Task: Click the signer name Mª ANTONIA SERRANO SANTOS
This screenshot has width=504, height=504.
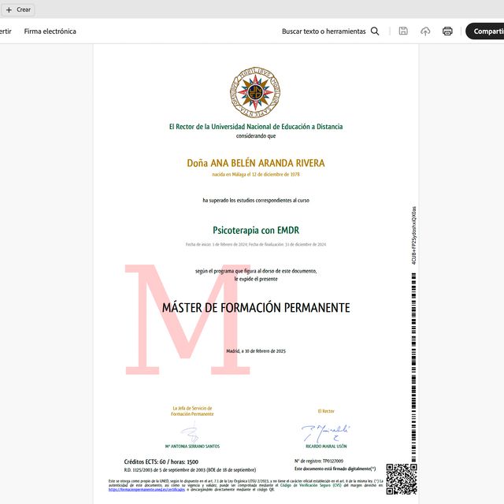Action: pyautogui.click(x=192, y=447)
